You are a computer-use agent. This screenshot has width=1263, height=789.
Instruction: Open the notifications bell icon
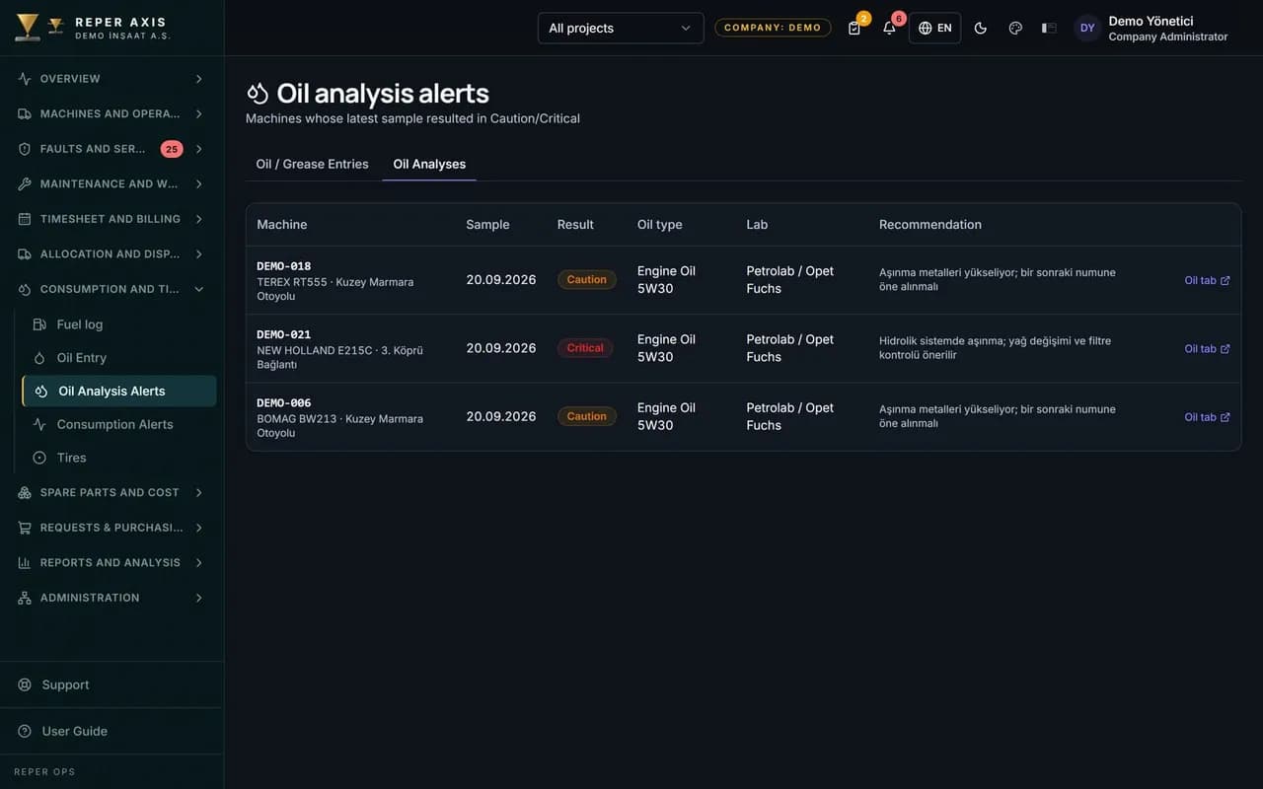[889, 28]
